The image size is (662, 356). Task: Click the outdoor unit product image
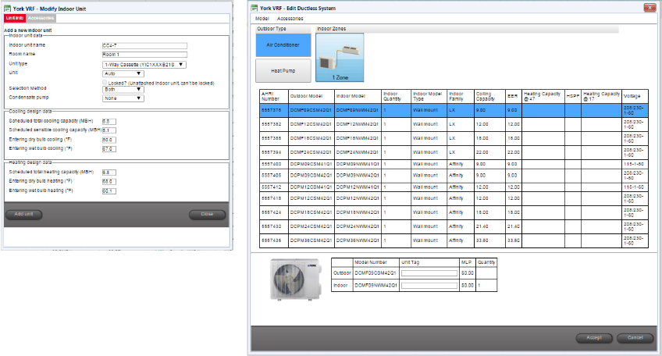(x=289, y=276)
